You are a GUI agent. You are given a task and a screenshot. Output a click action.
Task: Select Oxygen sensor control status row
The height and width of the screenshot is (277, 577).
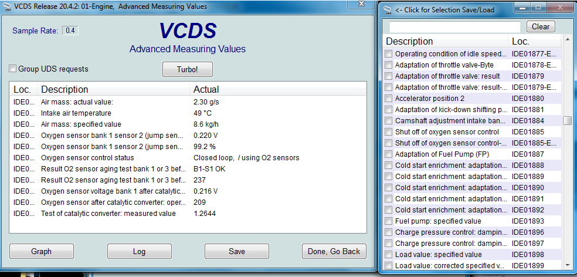[188, 158]
